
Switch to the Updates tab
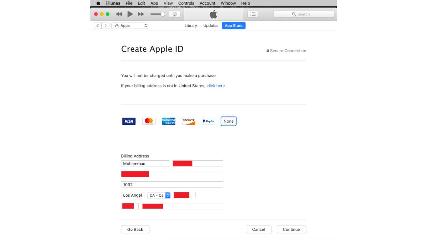tap(211, 26)
